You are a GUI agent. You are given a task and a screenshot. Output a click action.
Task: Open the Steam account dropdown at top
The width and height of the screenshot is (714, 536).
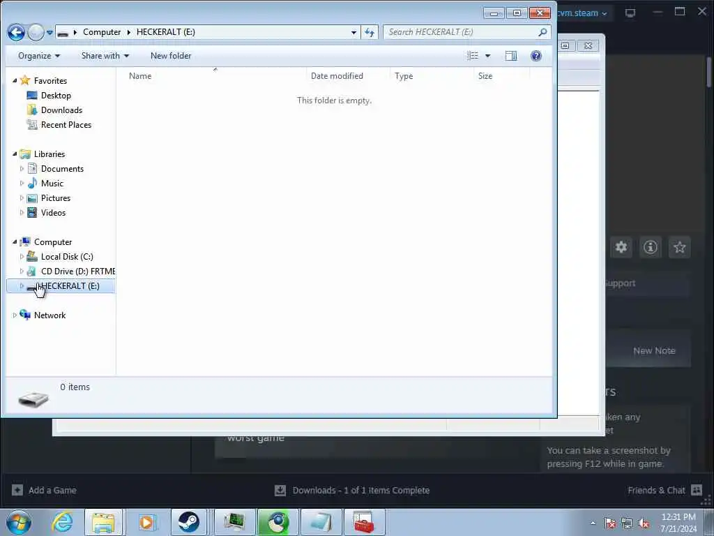[584, 13]
